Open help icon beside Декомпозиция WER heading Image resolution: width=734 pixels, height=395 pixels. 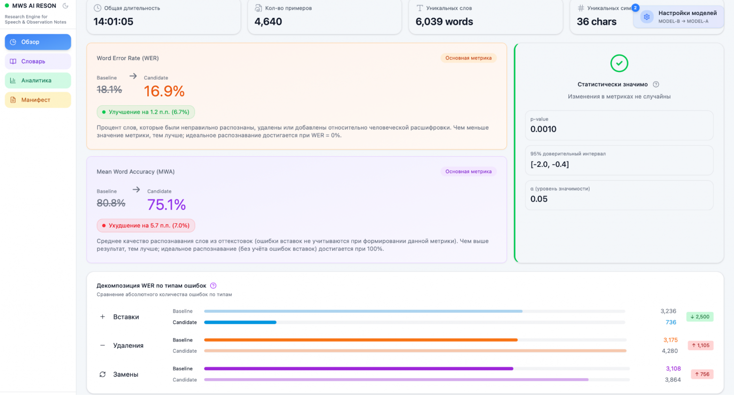213,285
